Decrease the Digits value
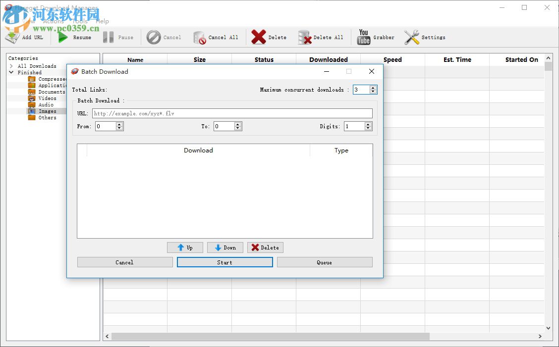 368,128
